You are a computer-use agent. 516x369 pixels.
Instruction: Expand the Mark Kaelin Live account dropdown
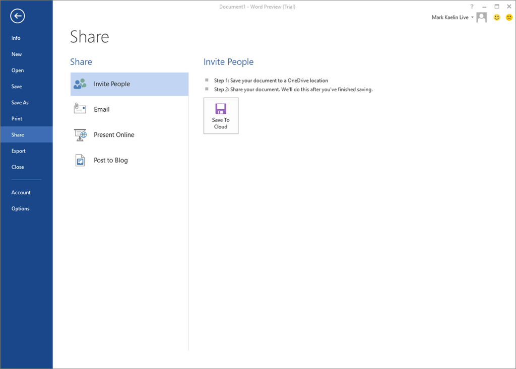point(472,17)
